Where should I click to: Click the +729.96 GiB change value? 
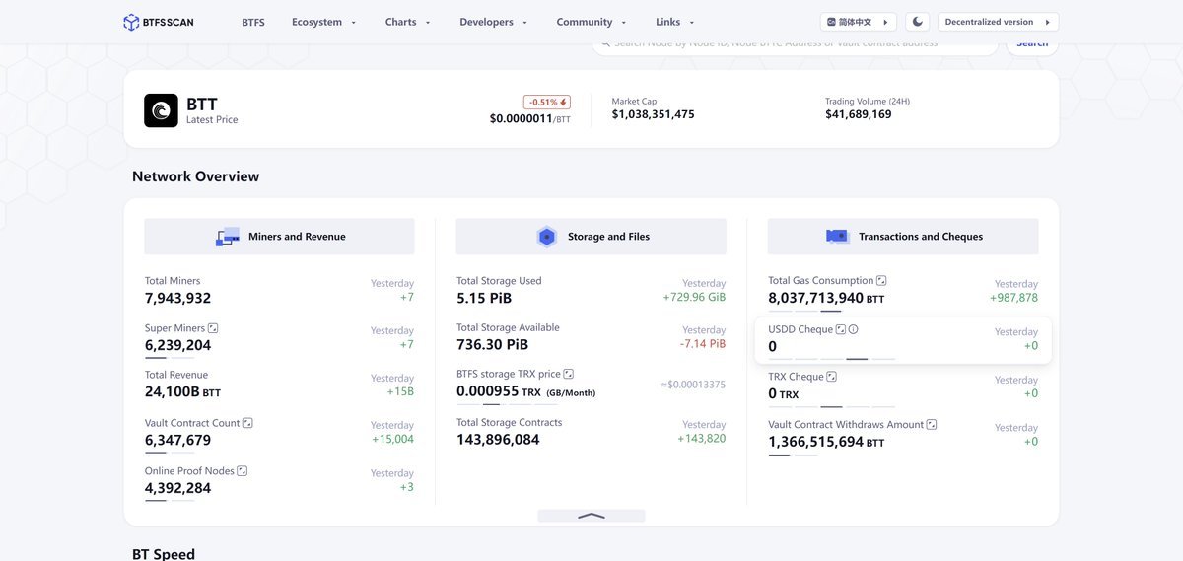coord(694,297)
